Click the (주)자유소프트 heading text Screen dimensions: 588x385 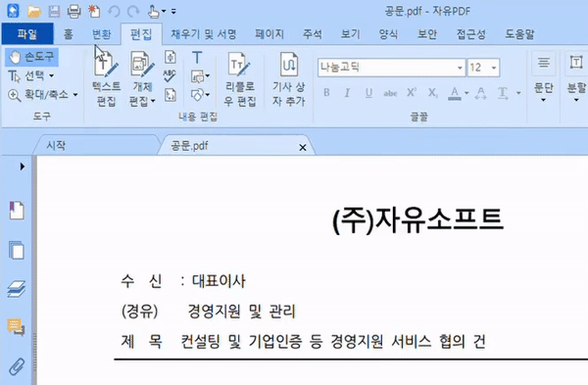[417, 220]
